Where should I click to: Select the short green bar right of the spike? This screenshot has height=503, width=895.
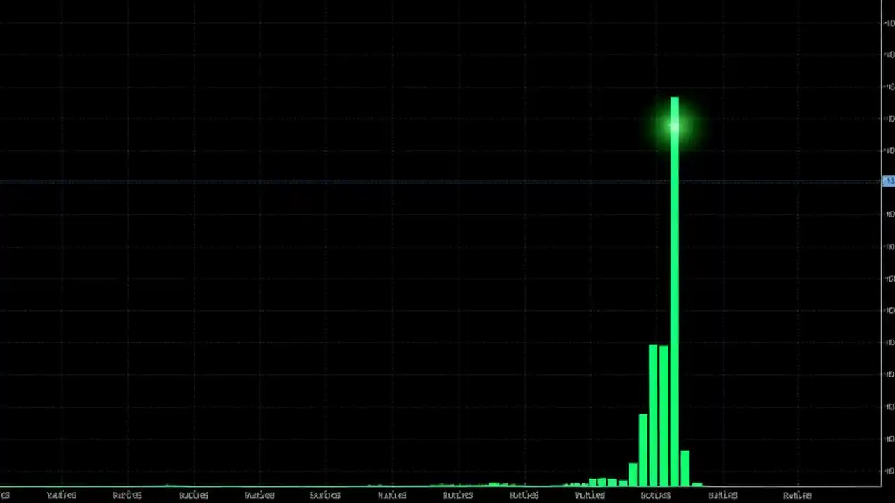(x=687, y=468)
